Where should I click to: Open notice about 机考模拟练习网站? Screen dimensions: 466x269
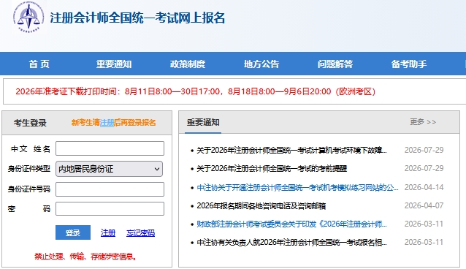click(297, 187)
